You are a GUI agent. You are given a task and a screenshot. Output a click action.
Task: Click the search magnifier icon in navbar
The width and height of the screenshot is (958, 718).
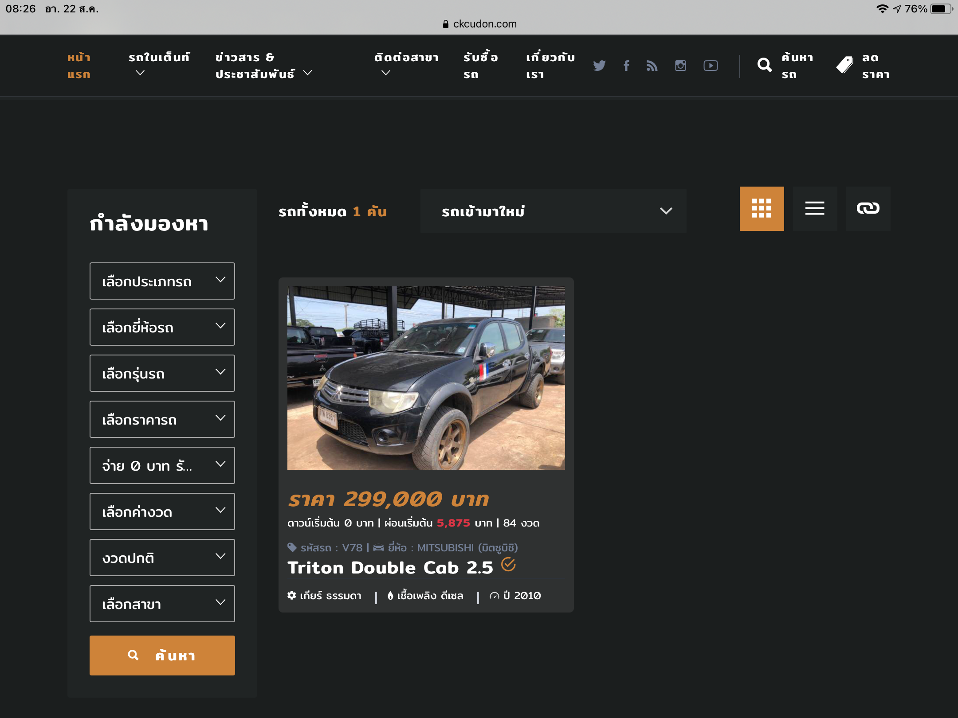(x=765, y=65)
